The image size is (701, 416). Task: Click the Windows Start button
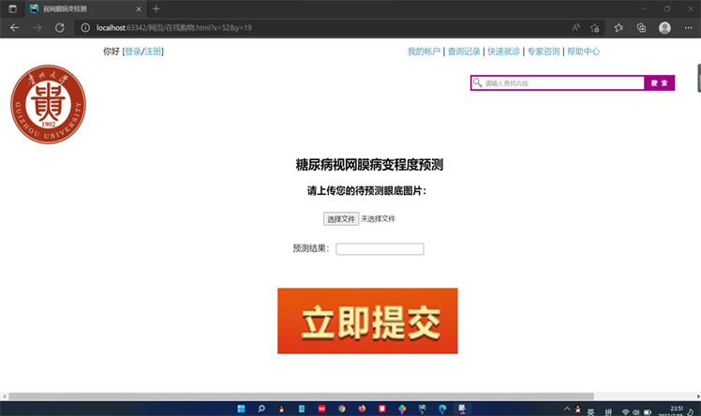[241, 409]
